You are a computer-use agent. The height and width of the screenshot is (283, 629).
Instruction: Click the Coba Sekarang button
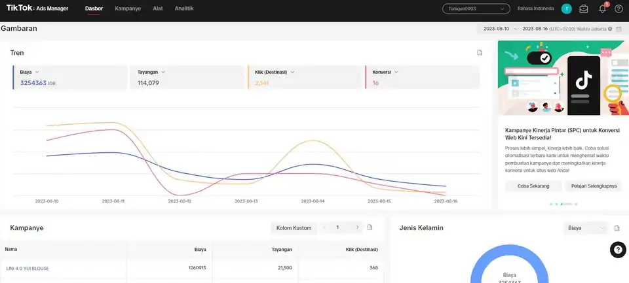coord(533,186)
